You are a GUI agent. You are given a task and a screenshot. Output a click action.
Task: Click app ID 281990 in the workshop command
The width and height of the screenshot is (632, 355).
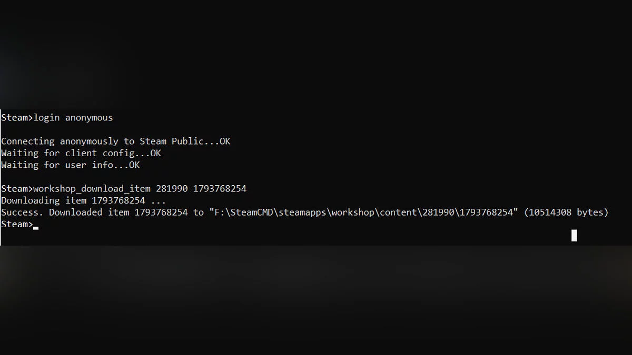click(x=172, y=189)
